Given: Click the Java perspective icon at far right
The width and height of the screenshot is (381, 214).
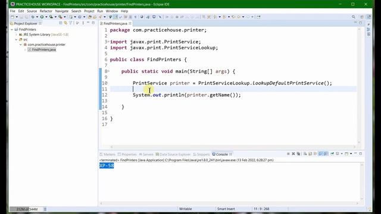Looking at the screenshot, I should (x=369, y=17).
